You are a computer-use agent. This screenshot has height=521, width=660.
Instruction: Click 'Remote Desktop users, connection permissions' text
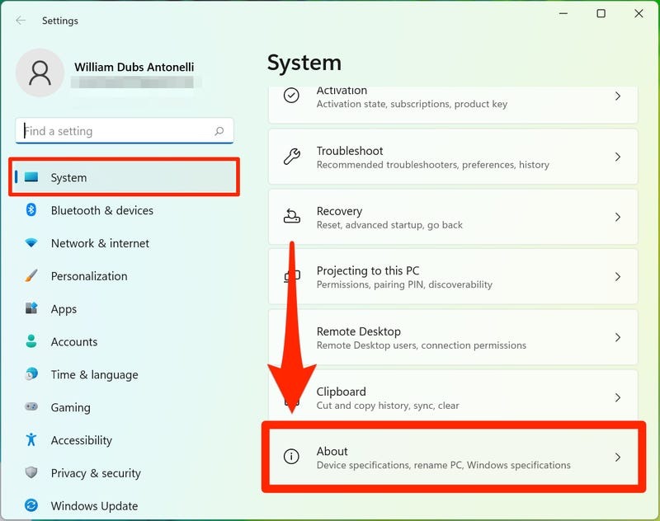point(422,345)
